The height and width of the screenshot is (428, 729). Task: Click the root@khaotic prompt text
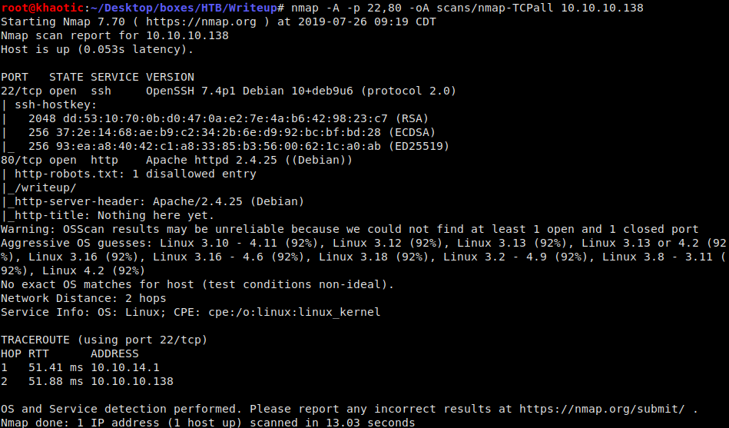(x=43, y=8)
